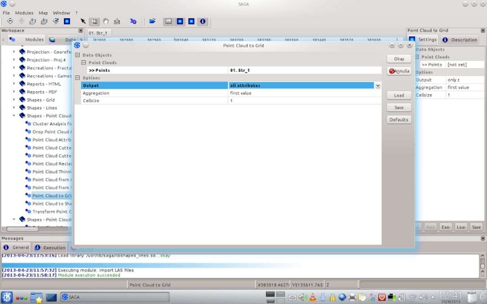Collapse the Data Objects section in dialog
The width and height of the screenshot is (487, 304).
(78, 55)
